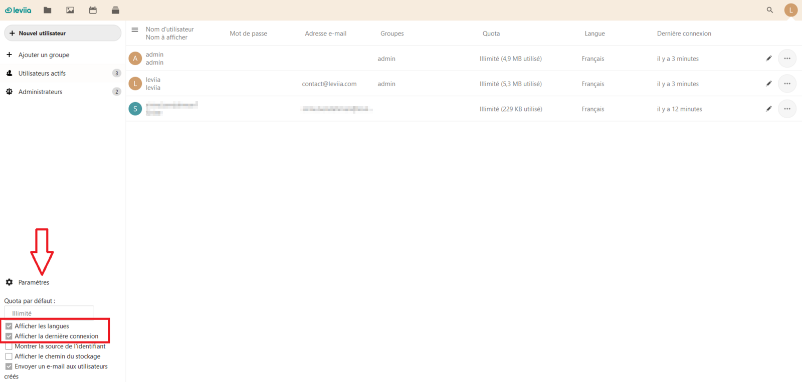The width and height of the screenshot is (802, 382).
Task: Click the Administrateurs gear icon
Action: [x=9, y=92]
